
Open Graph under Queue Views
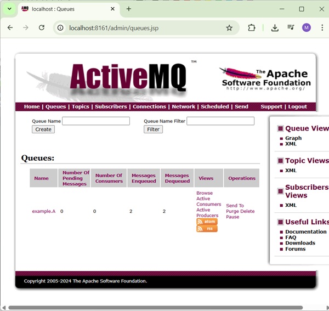point(293,138)
